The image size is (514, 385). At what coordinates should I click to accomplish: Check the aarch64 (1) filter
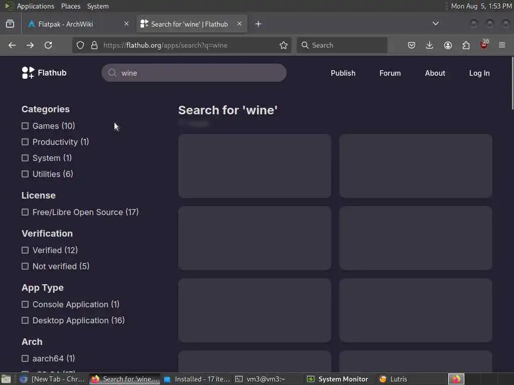(x=25, y=358)
